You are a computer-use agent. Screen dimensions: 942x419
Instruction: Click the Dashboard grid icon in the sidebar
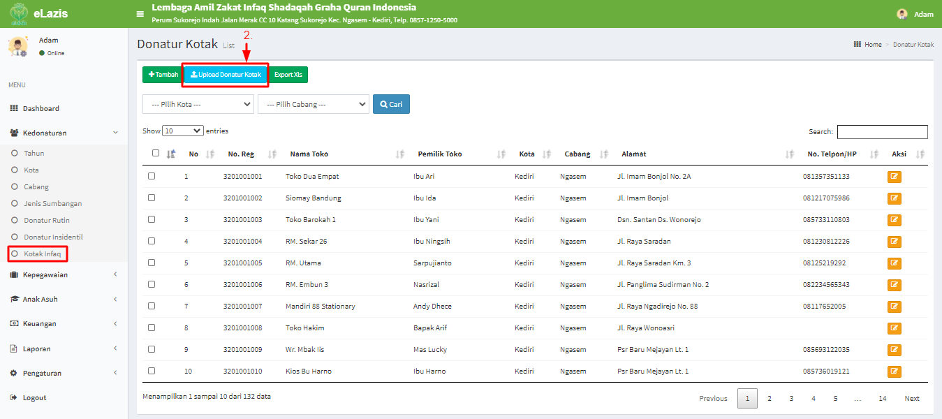pyautogui.click(x=13, y=108)
